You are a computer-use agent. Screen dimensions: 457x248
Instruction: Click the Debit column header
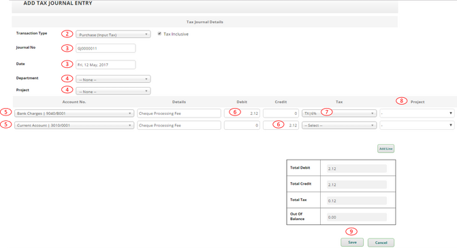(242, 102)
